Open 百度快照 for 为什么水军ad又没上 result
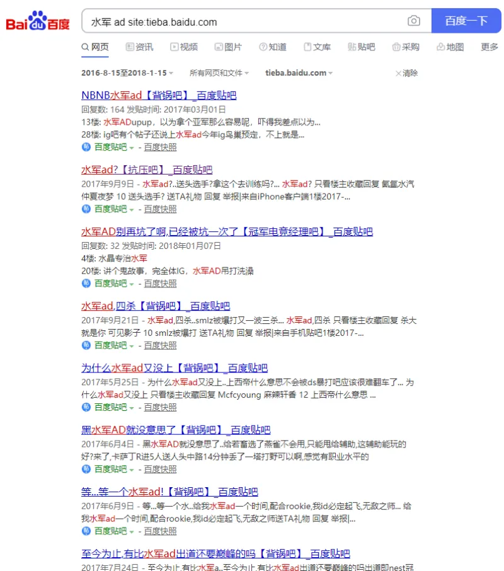Viewport: 504px width, 571px height. pyautogui.click(x=160, y=407)
